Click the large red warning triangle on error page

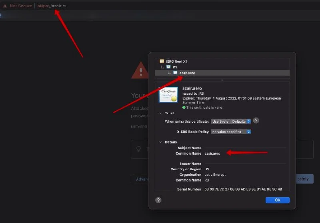click(x=140, y=71)
